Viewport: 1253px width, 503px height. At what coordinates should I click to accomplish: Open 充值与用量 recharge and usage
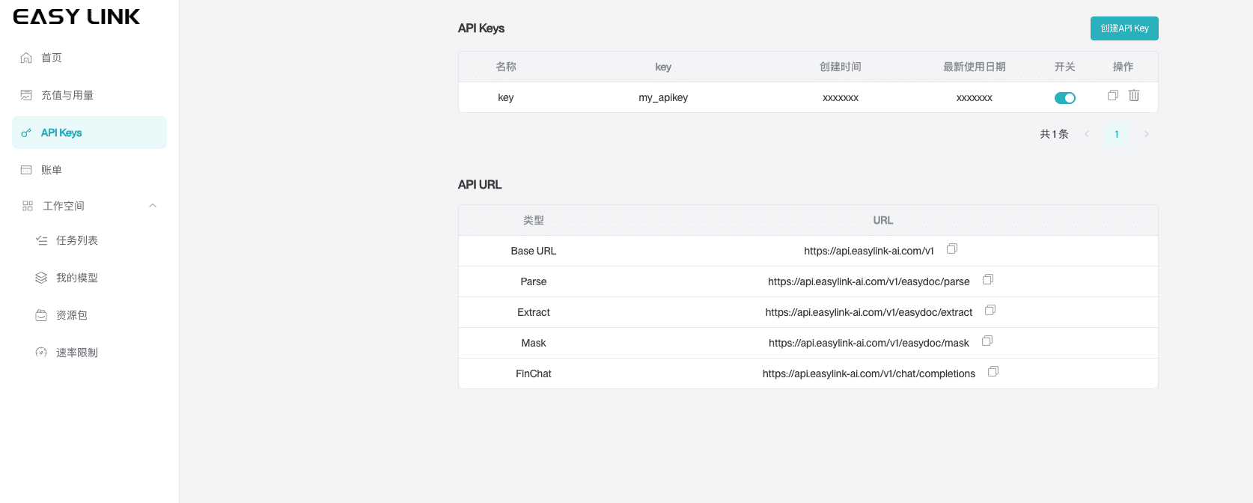click(67, 95)
